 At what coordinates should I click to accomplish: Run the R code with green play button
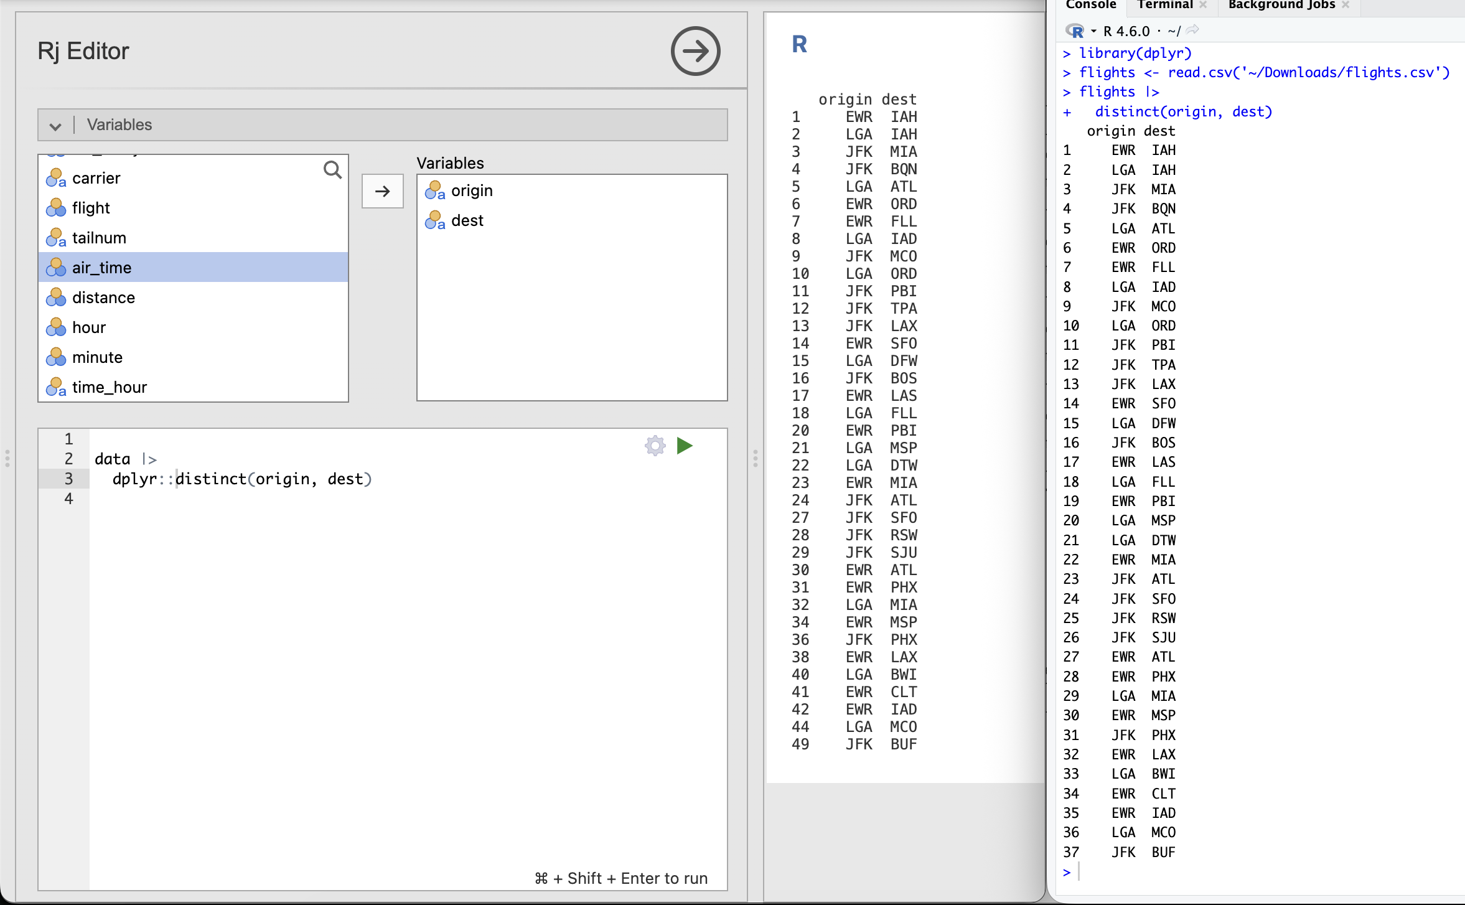click(685, 446)
